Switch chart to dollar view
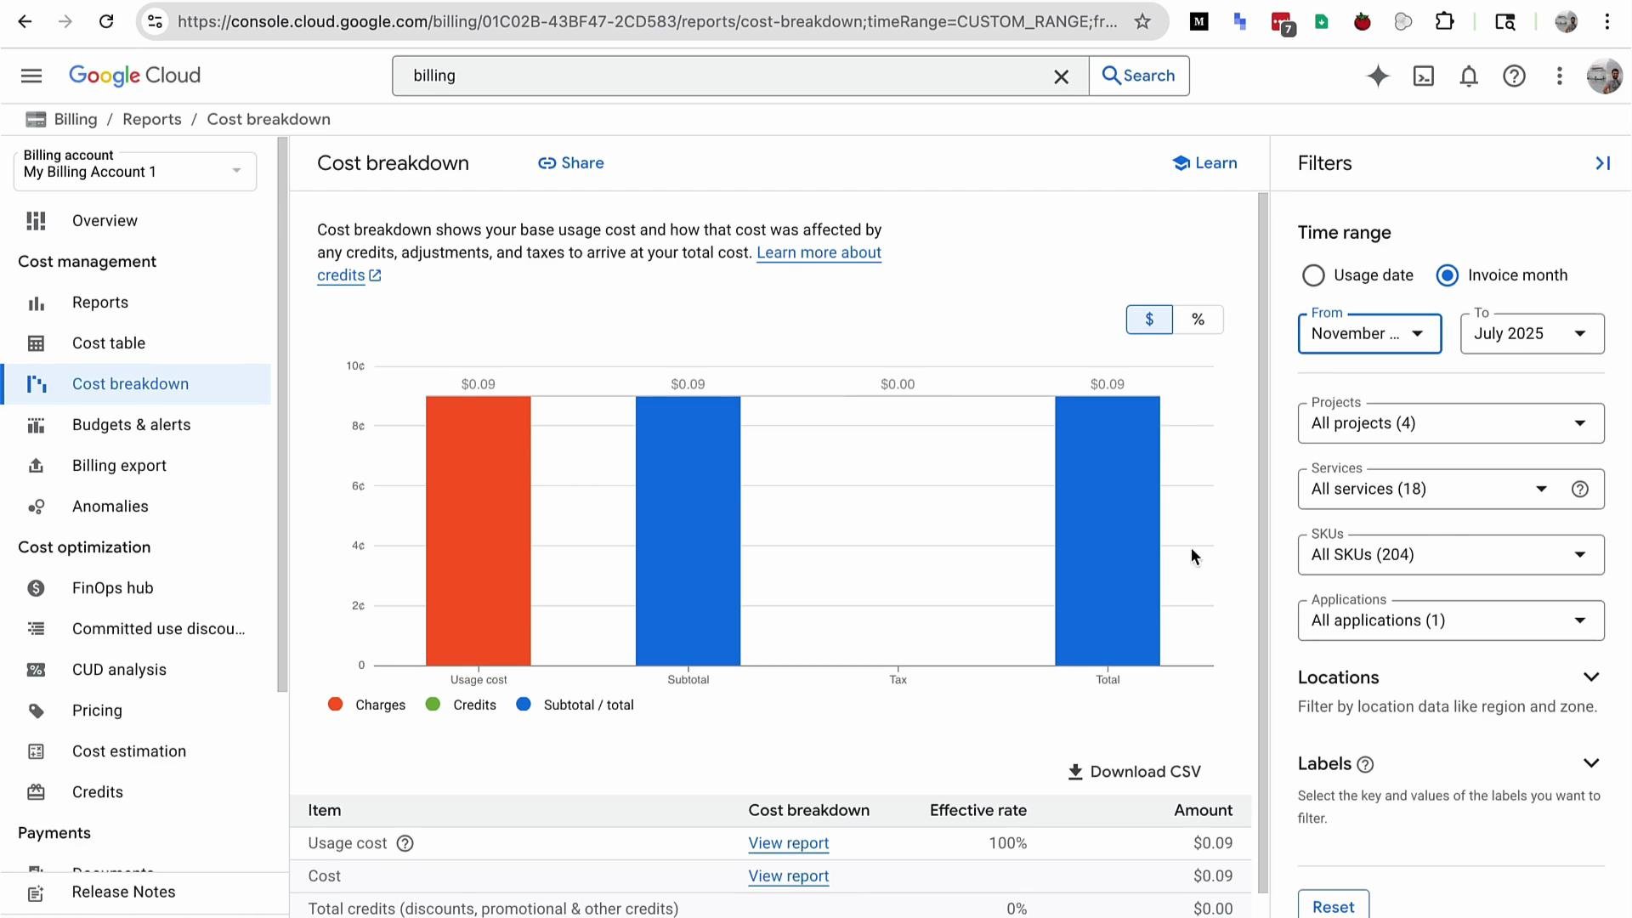The width and height of the screenshot is (1632, 918). click(x=1149, y=320)
